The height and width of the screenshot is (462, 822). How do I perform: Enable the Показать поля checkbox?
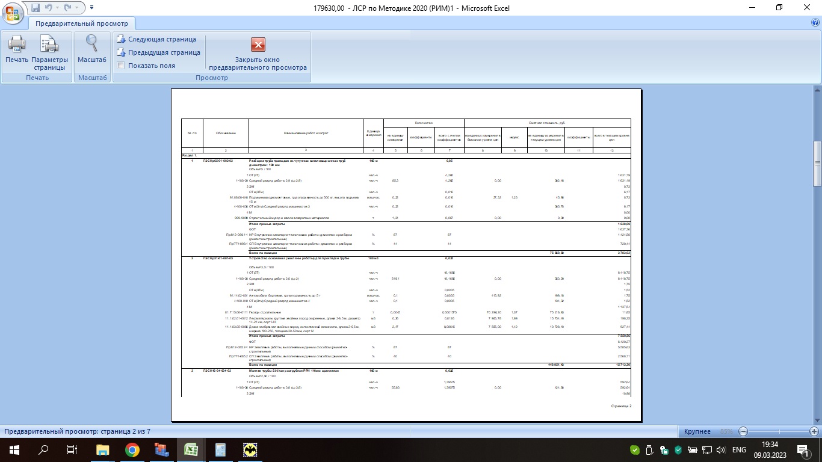click(x=121, y=66)
